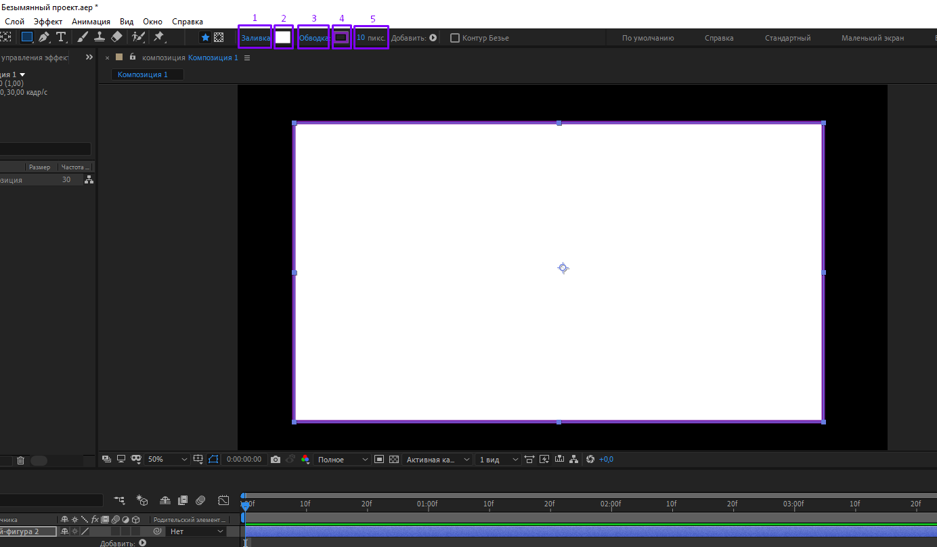Open the composition flowchart in viewer footer
The image size is (937, 547).
click(574, 459)
